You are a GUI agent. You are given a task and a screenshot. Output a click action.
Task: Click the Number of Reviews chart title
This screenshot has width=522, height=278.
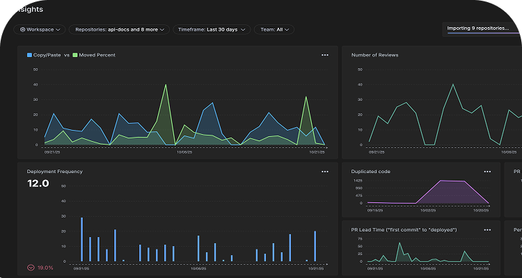(374, 55)
